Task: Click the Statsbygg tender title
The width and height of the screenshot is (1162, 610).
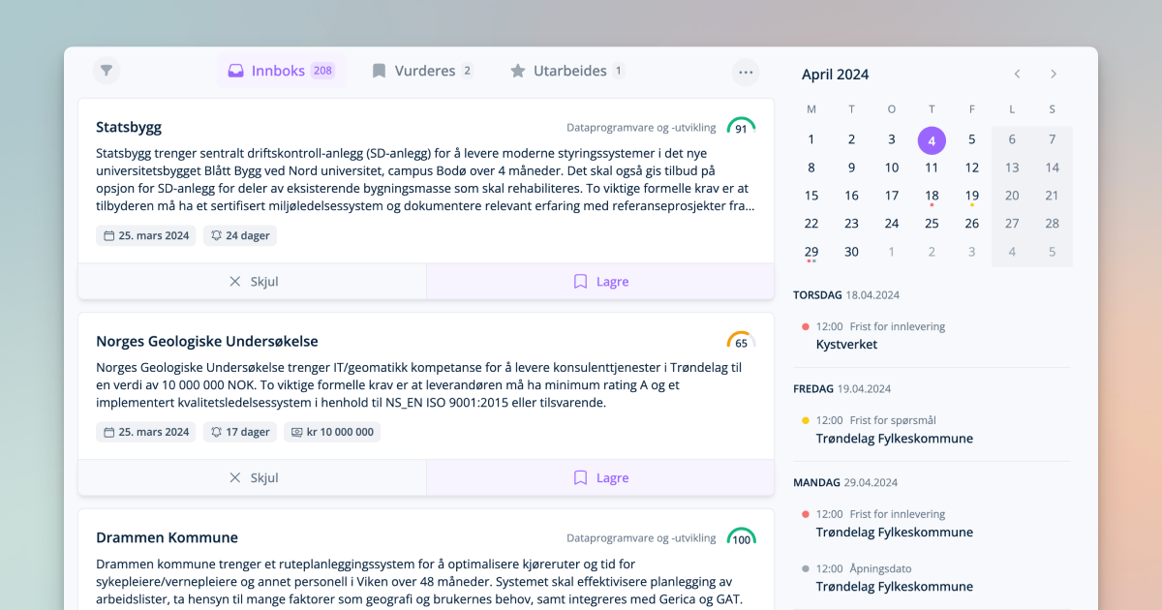Action: [x=128, y=127]
